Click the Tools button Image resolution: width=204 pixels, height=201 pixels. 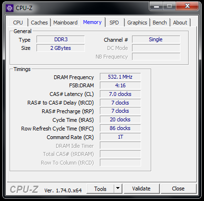point(100,189)
